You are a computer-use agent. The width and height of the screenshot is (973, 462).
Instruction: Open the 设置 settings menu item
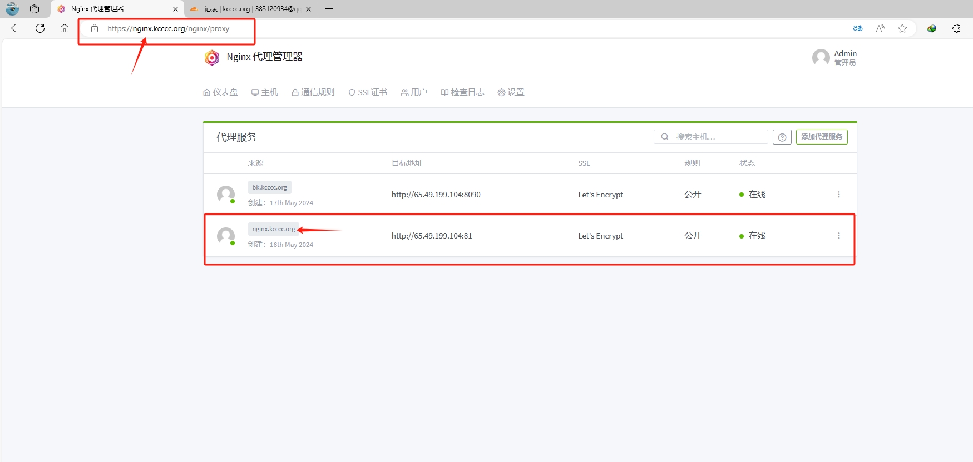pos(511,92)
